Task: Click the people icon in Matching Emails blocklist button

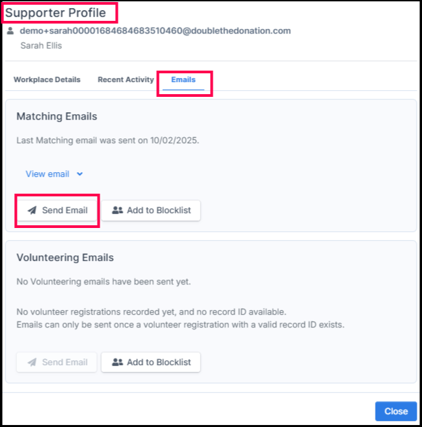Action: pyautogui.click(x=117, y=210)
